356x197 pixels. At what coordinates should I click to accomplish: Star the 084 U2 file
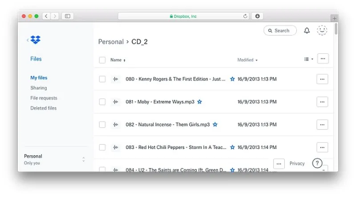click(232, 170)
